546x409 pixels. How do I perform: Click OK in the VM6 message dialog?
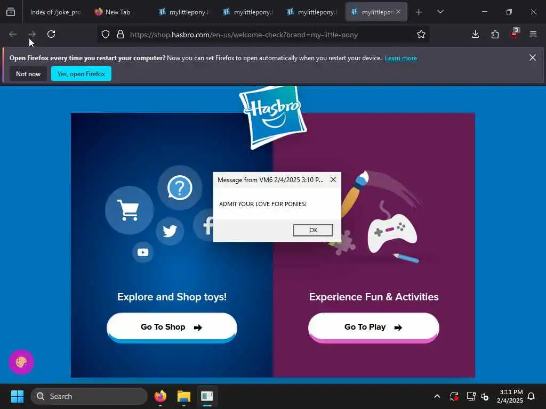[313, 230]
